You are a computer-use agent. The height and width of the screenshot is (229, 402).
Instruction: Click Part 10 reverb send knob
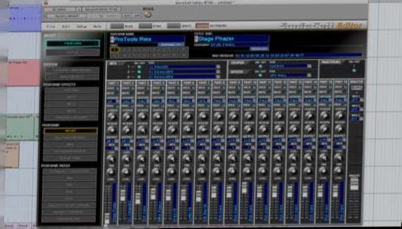tap(248, 129)
